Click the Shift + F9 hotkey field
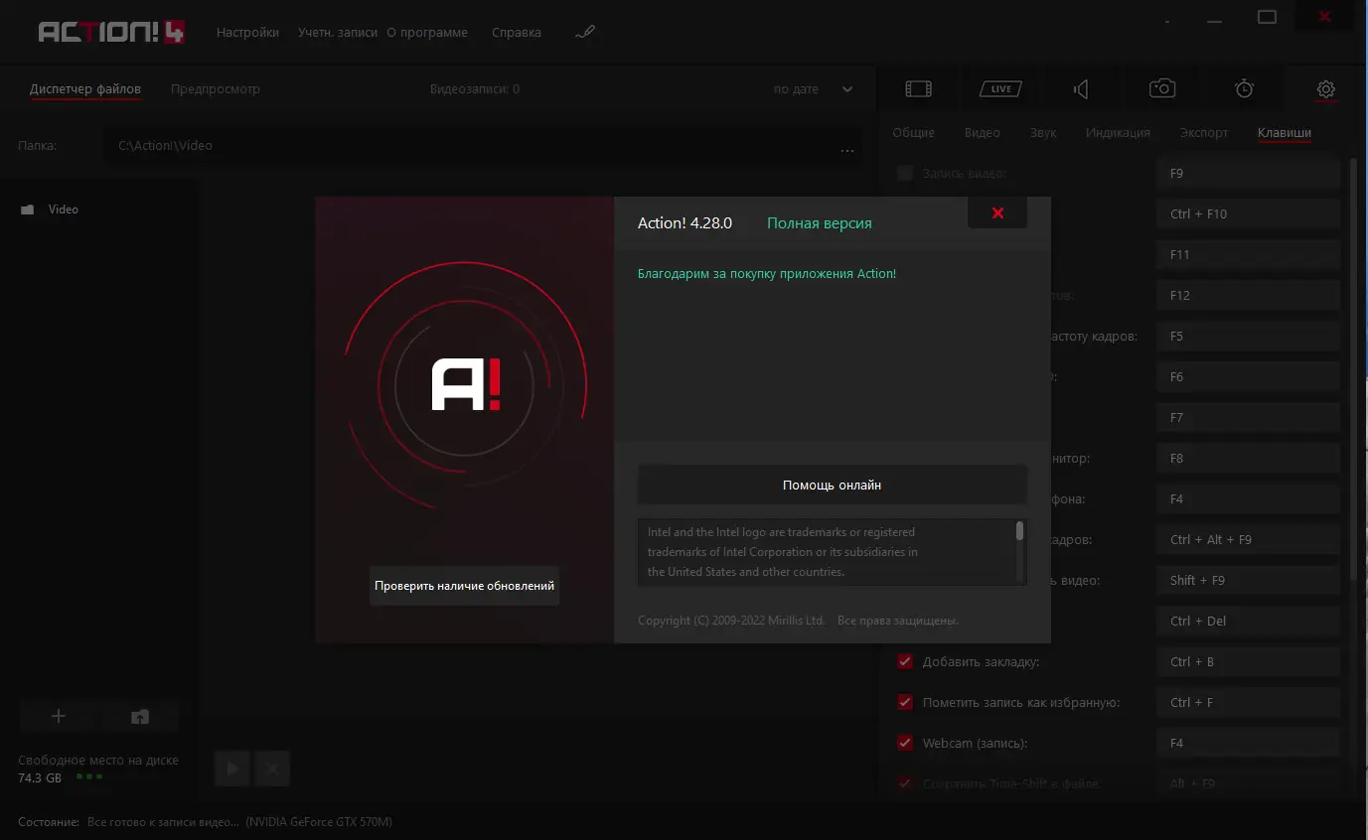Image resolution: width=1368 pixels, height=840 pixels. click(x=1249, y=581)
